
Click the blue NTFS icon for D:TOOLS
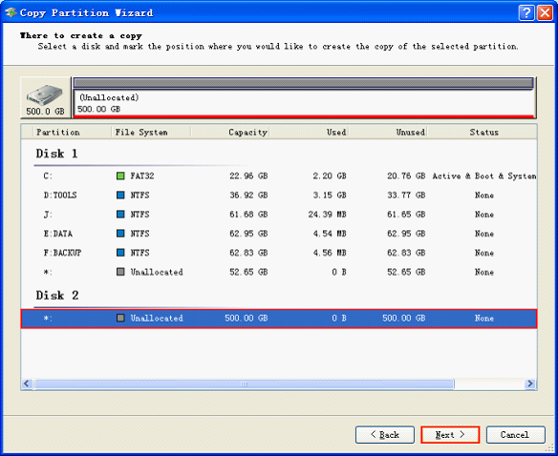coord(120,195)
